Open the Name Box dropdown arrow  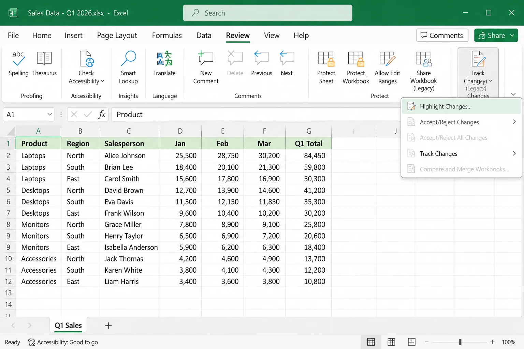[x=50, y=115]
